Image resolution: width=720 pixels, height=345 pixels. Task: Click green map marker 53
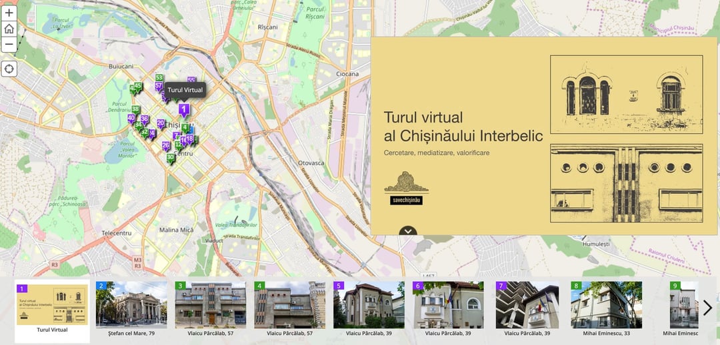[x=159, y=79]
